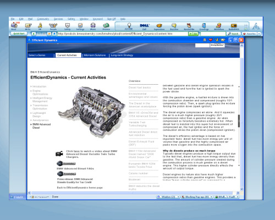The width and height of the screenshot is (275, 220).
Task: Open the Favorites dropdown arrow
Action: pos(259,34)
